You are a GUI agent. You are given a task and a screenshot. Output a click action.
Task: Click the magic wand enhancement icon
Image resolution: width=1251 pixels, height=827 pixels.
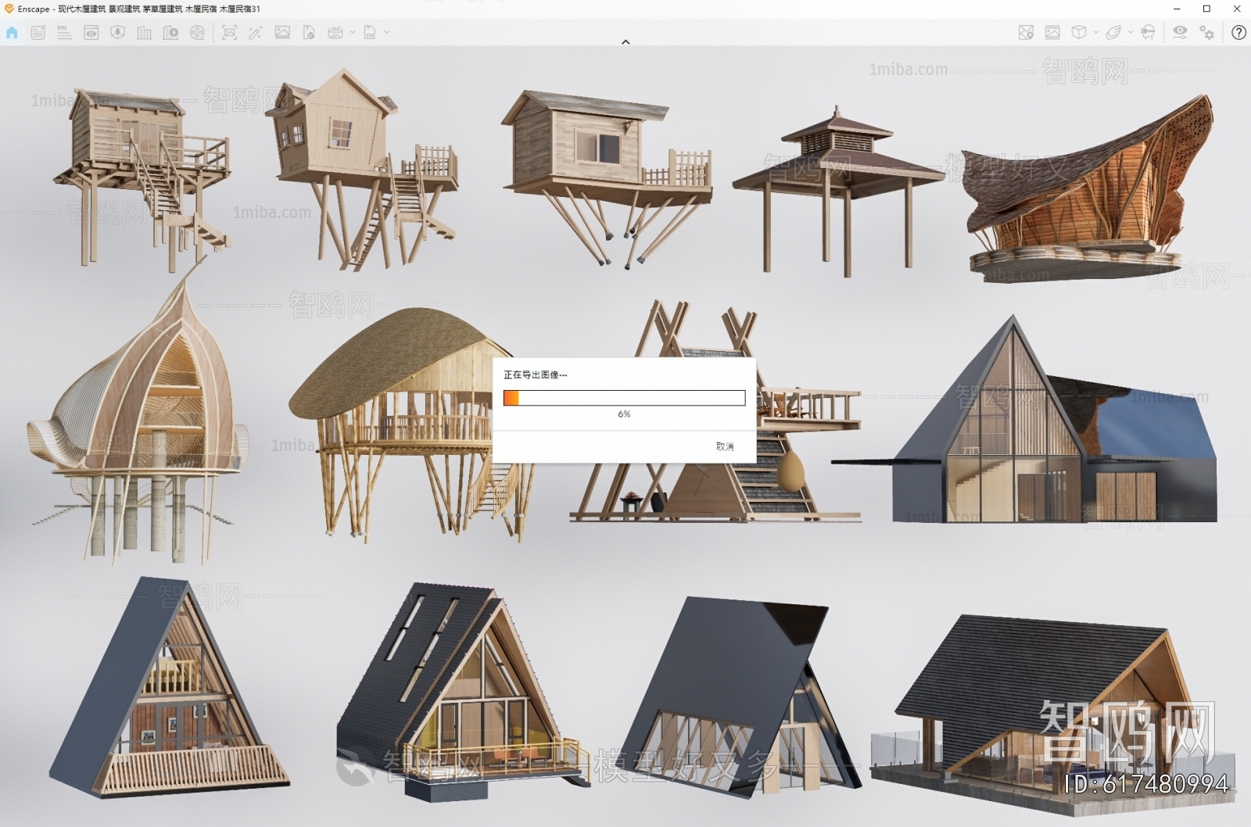pyautogui.click(x=255, y=33)
